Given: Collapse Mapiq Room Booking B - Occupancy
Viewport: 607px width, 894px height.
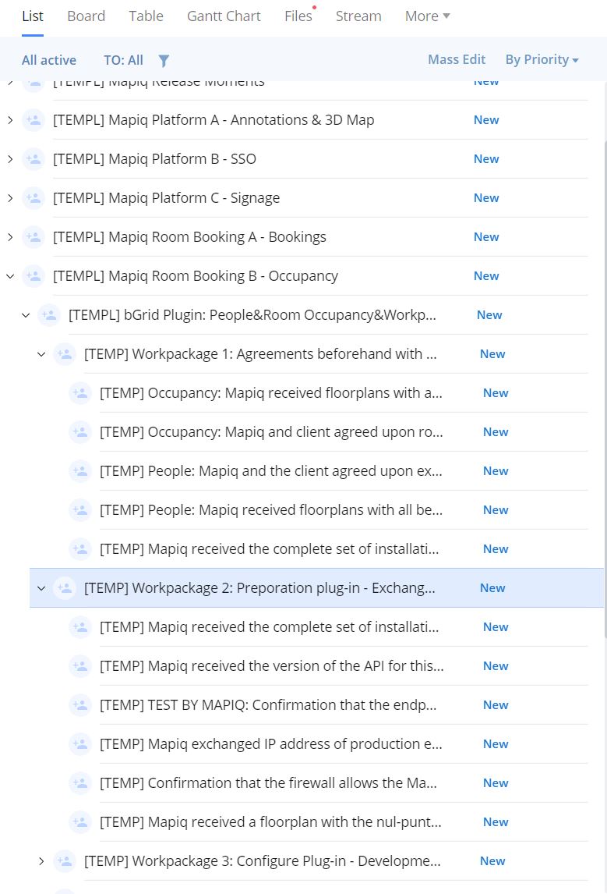Looking at the screenshot, I should (10, 276).
